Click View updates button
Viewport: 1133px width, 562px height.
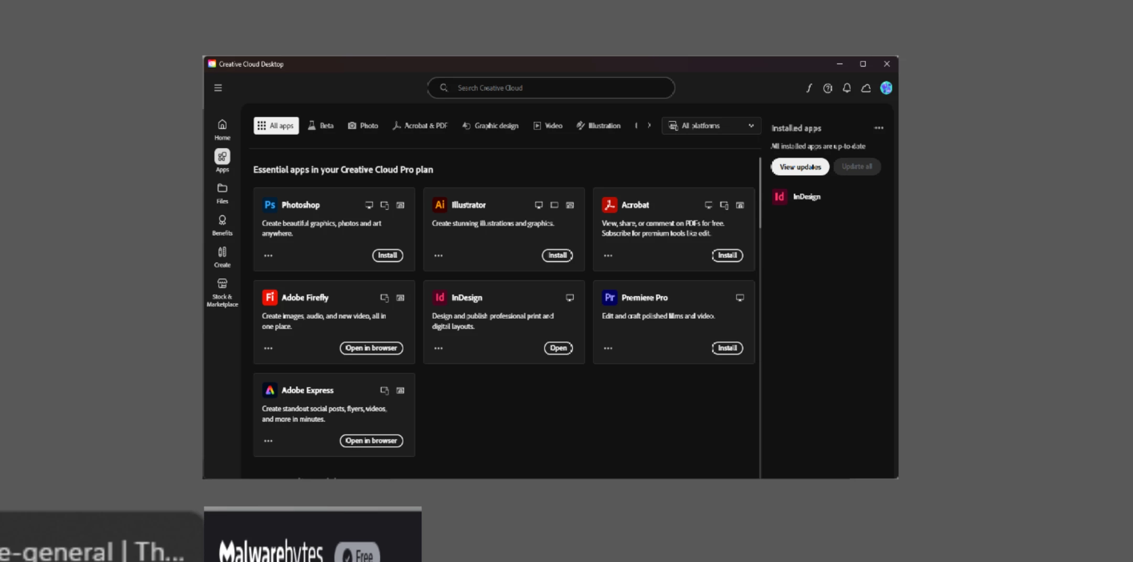[x=800, y=167]
